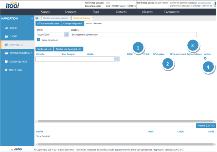Select Comptabilité in the navigation panel

[16, 45]
